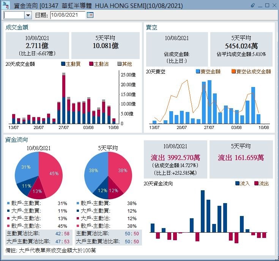
Task: Click the 賣空金額 legend blue square
Action: [198, 71]
